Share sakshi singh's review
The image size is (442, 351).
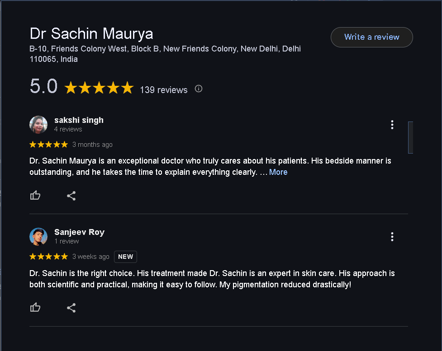click(71, 196)
